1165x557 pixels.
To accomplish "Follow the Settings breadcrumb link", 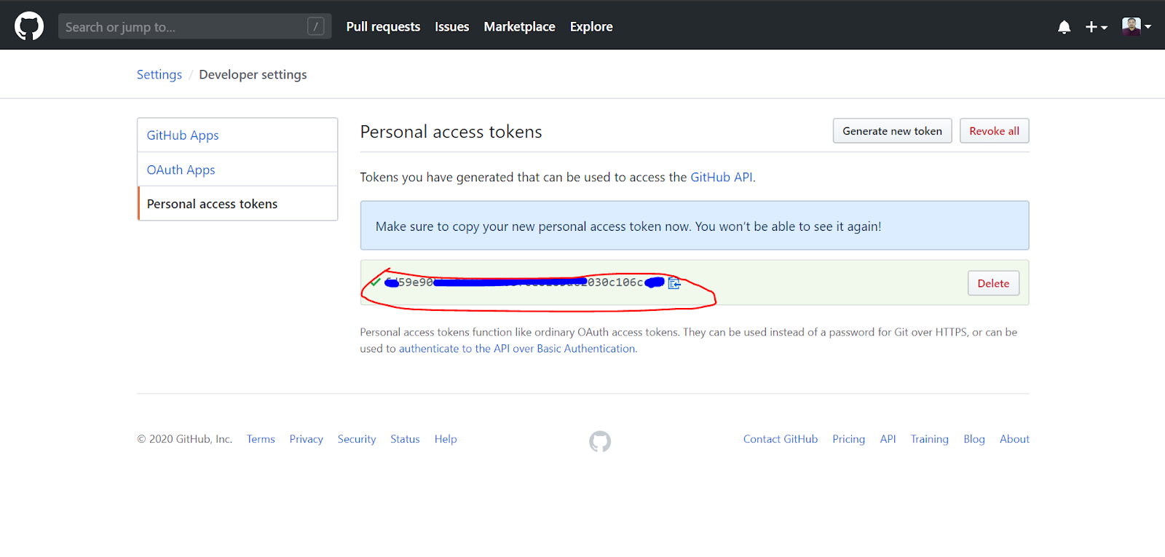I will point(159,74).
